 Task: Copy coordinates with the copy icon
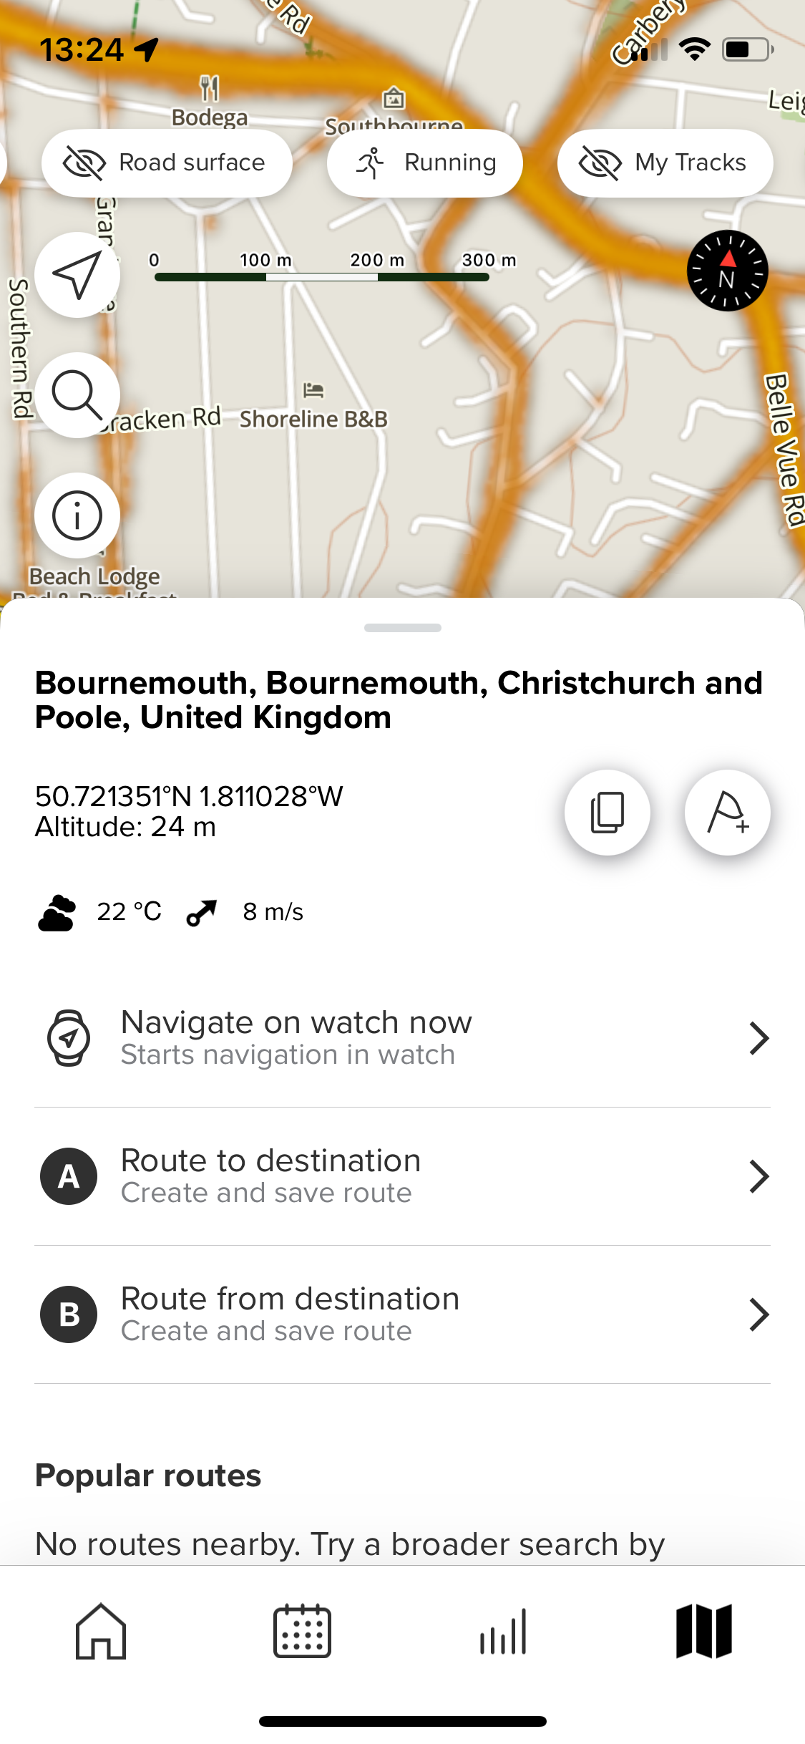tap(608, 813)
